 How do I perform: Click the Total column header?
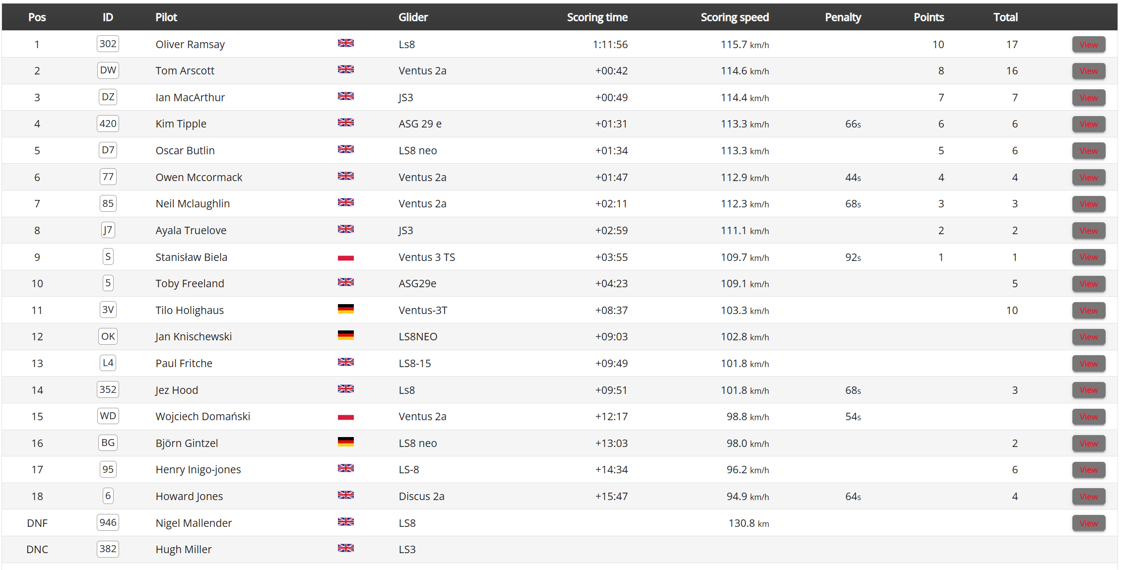1005,17
